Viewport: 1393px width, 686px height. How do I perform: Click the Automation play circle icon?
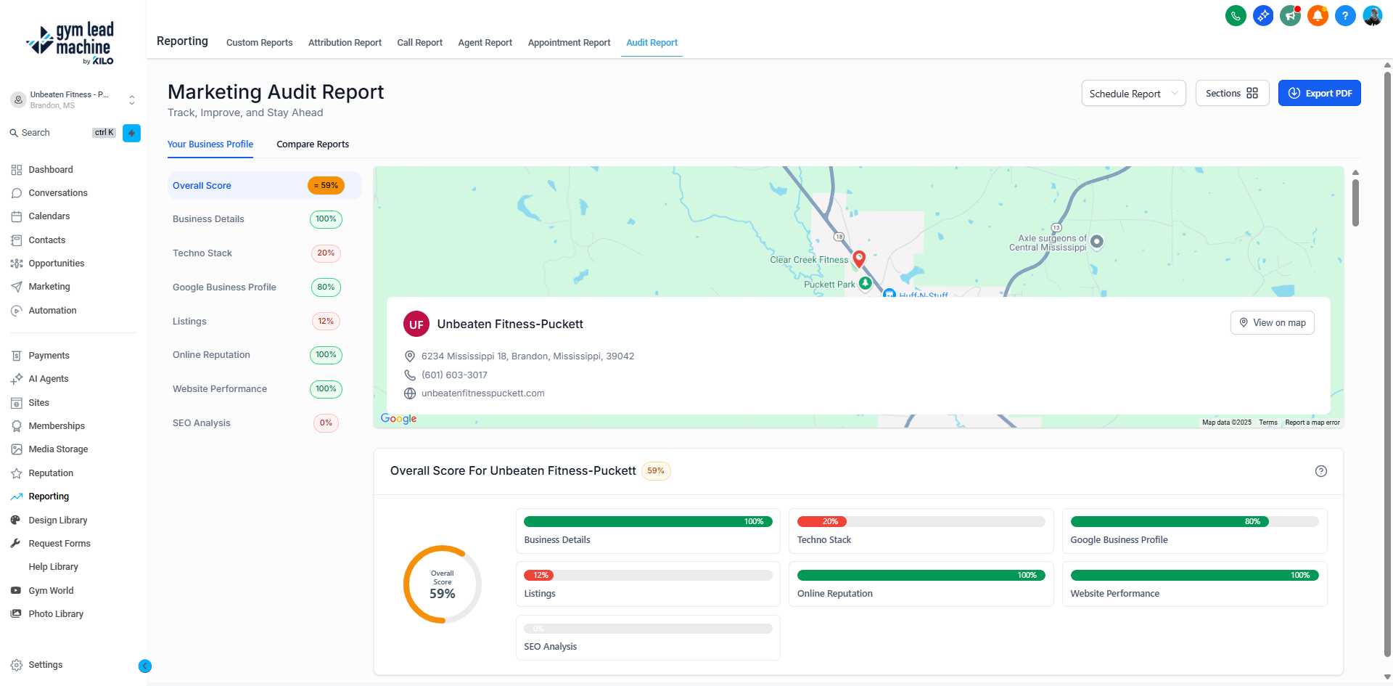pyautogui.click(x=17, y=311)
